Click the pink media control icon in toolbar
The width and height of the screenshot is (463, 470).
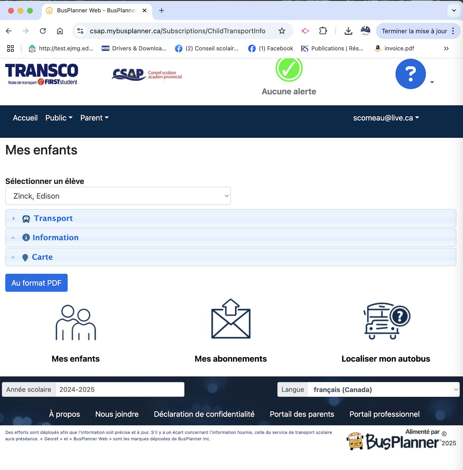click(306, 31)
